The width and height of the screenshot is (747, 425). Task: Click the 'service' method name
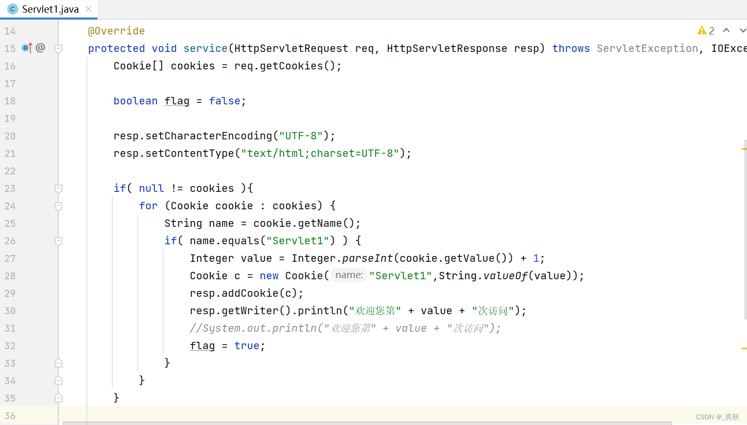tap(206, 48)
